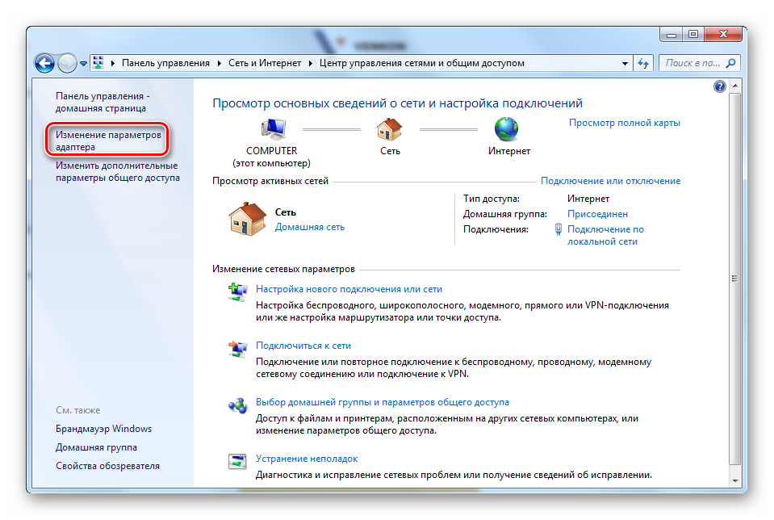Viewport: 774px width, 520px height.
Task: Click the vertical scrollbar up arrow
Action: (735, 86)
